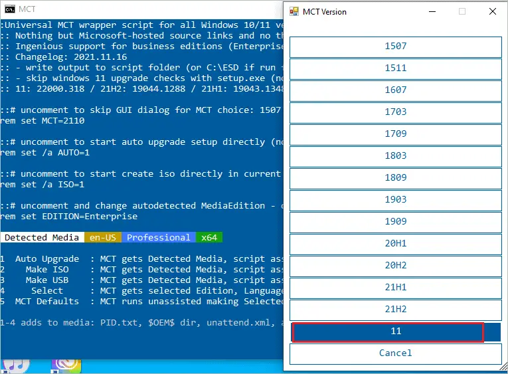Select the 20H2 version button
Screen dimensions: 508x374
[x=396, y=266]
